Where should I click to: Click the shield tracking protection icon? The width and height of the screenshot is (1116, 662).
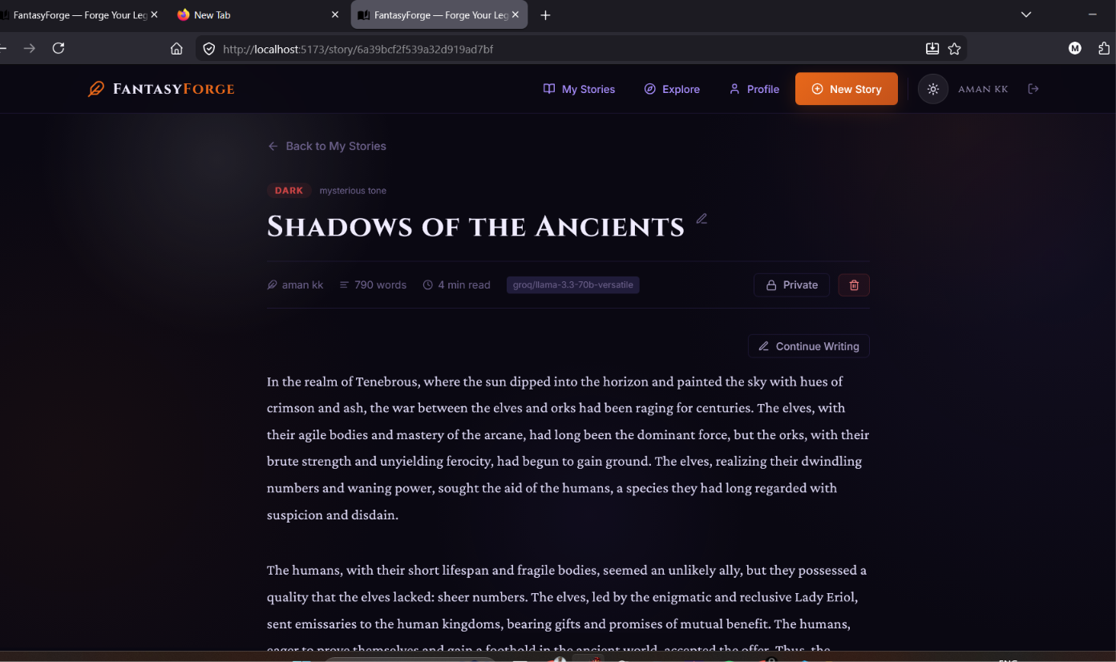208,49
